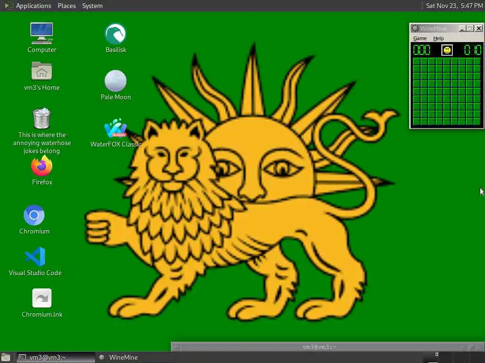Open the Visual Studio Code desktop icon
The image size is (485, 363).
pyautogui.click(x=35, y=257)
